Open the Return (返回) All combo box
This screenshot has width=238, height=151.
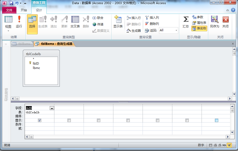point(168,30)
